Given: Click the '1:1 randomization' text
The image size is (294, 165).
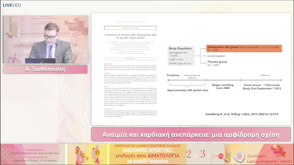Looking at the screenshot, I should (214, 56).
